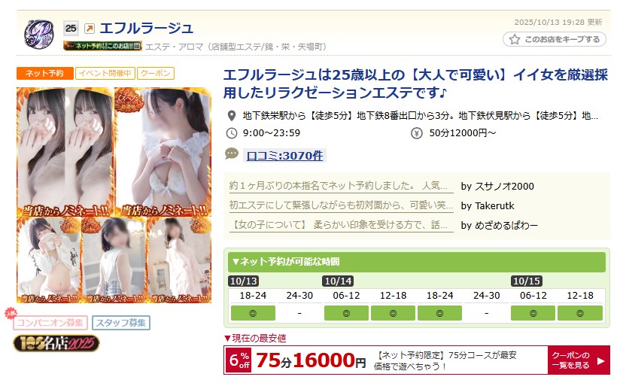620x383 pixels.
Task: Select the ネット予約 orange tab
Action: 44,73
